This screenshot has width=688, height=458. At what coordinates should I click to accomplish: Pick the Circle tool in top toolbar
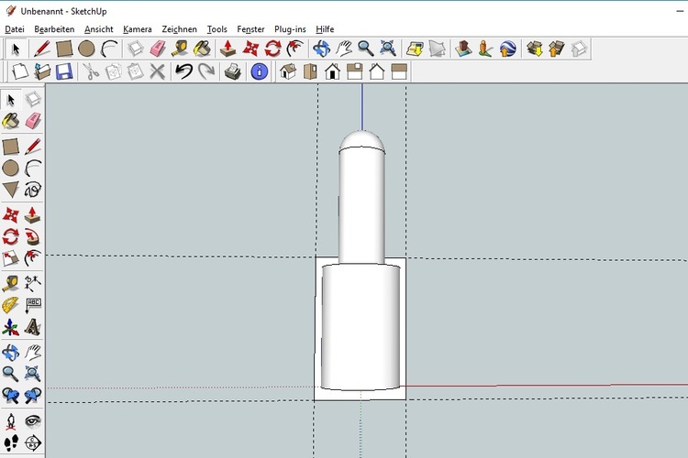[x=86, y=49]
